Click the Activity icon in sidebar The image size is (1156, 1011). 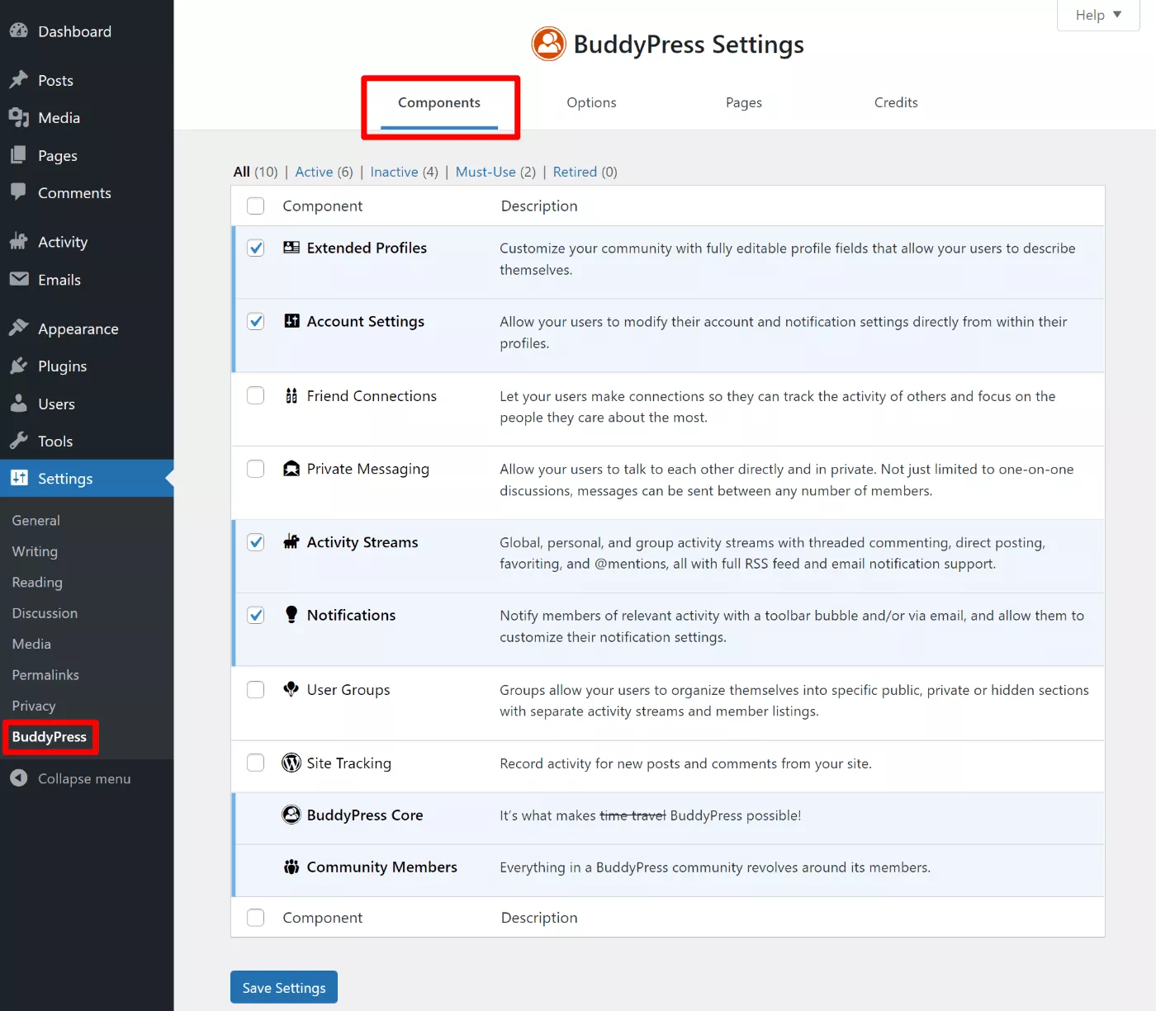(x=19, y=241)
